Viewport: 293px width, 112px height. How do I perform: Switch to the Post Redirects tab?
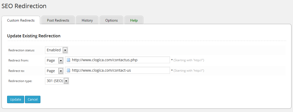(x=58, y=20)
